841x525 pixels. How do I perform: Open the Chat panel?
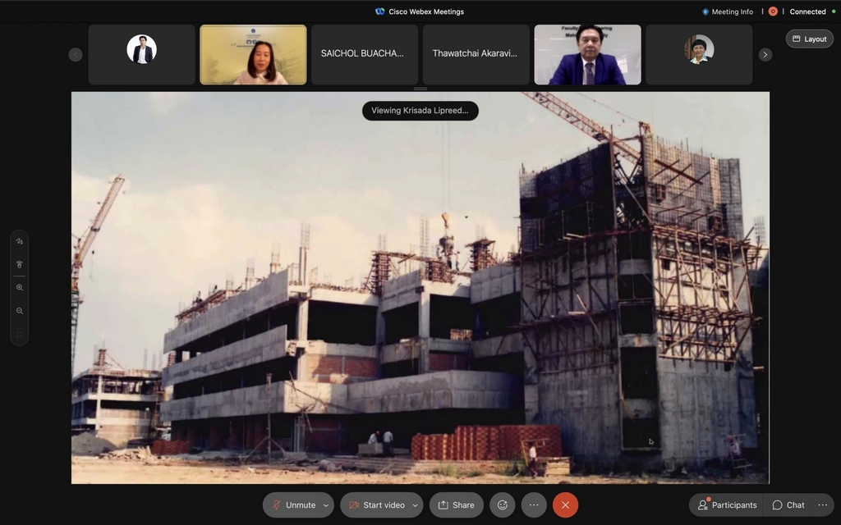click(788, 505)
